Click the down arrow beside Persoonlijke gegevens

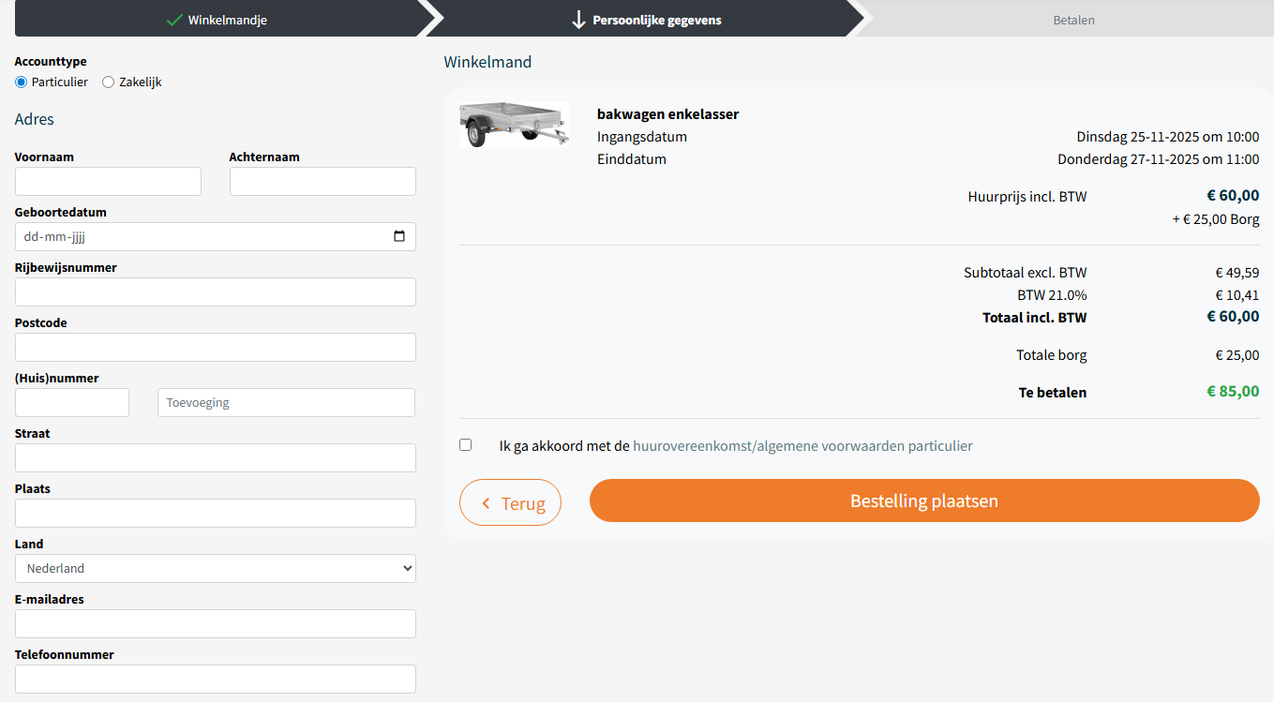[x=578, y=20]
